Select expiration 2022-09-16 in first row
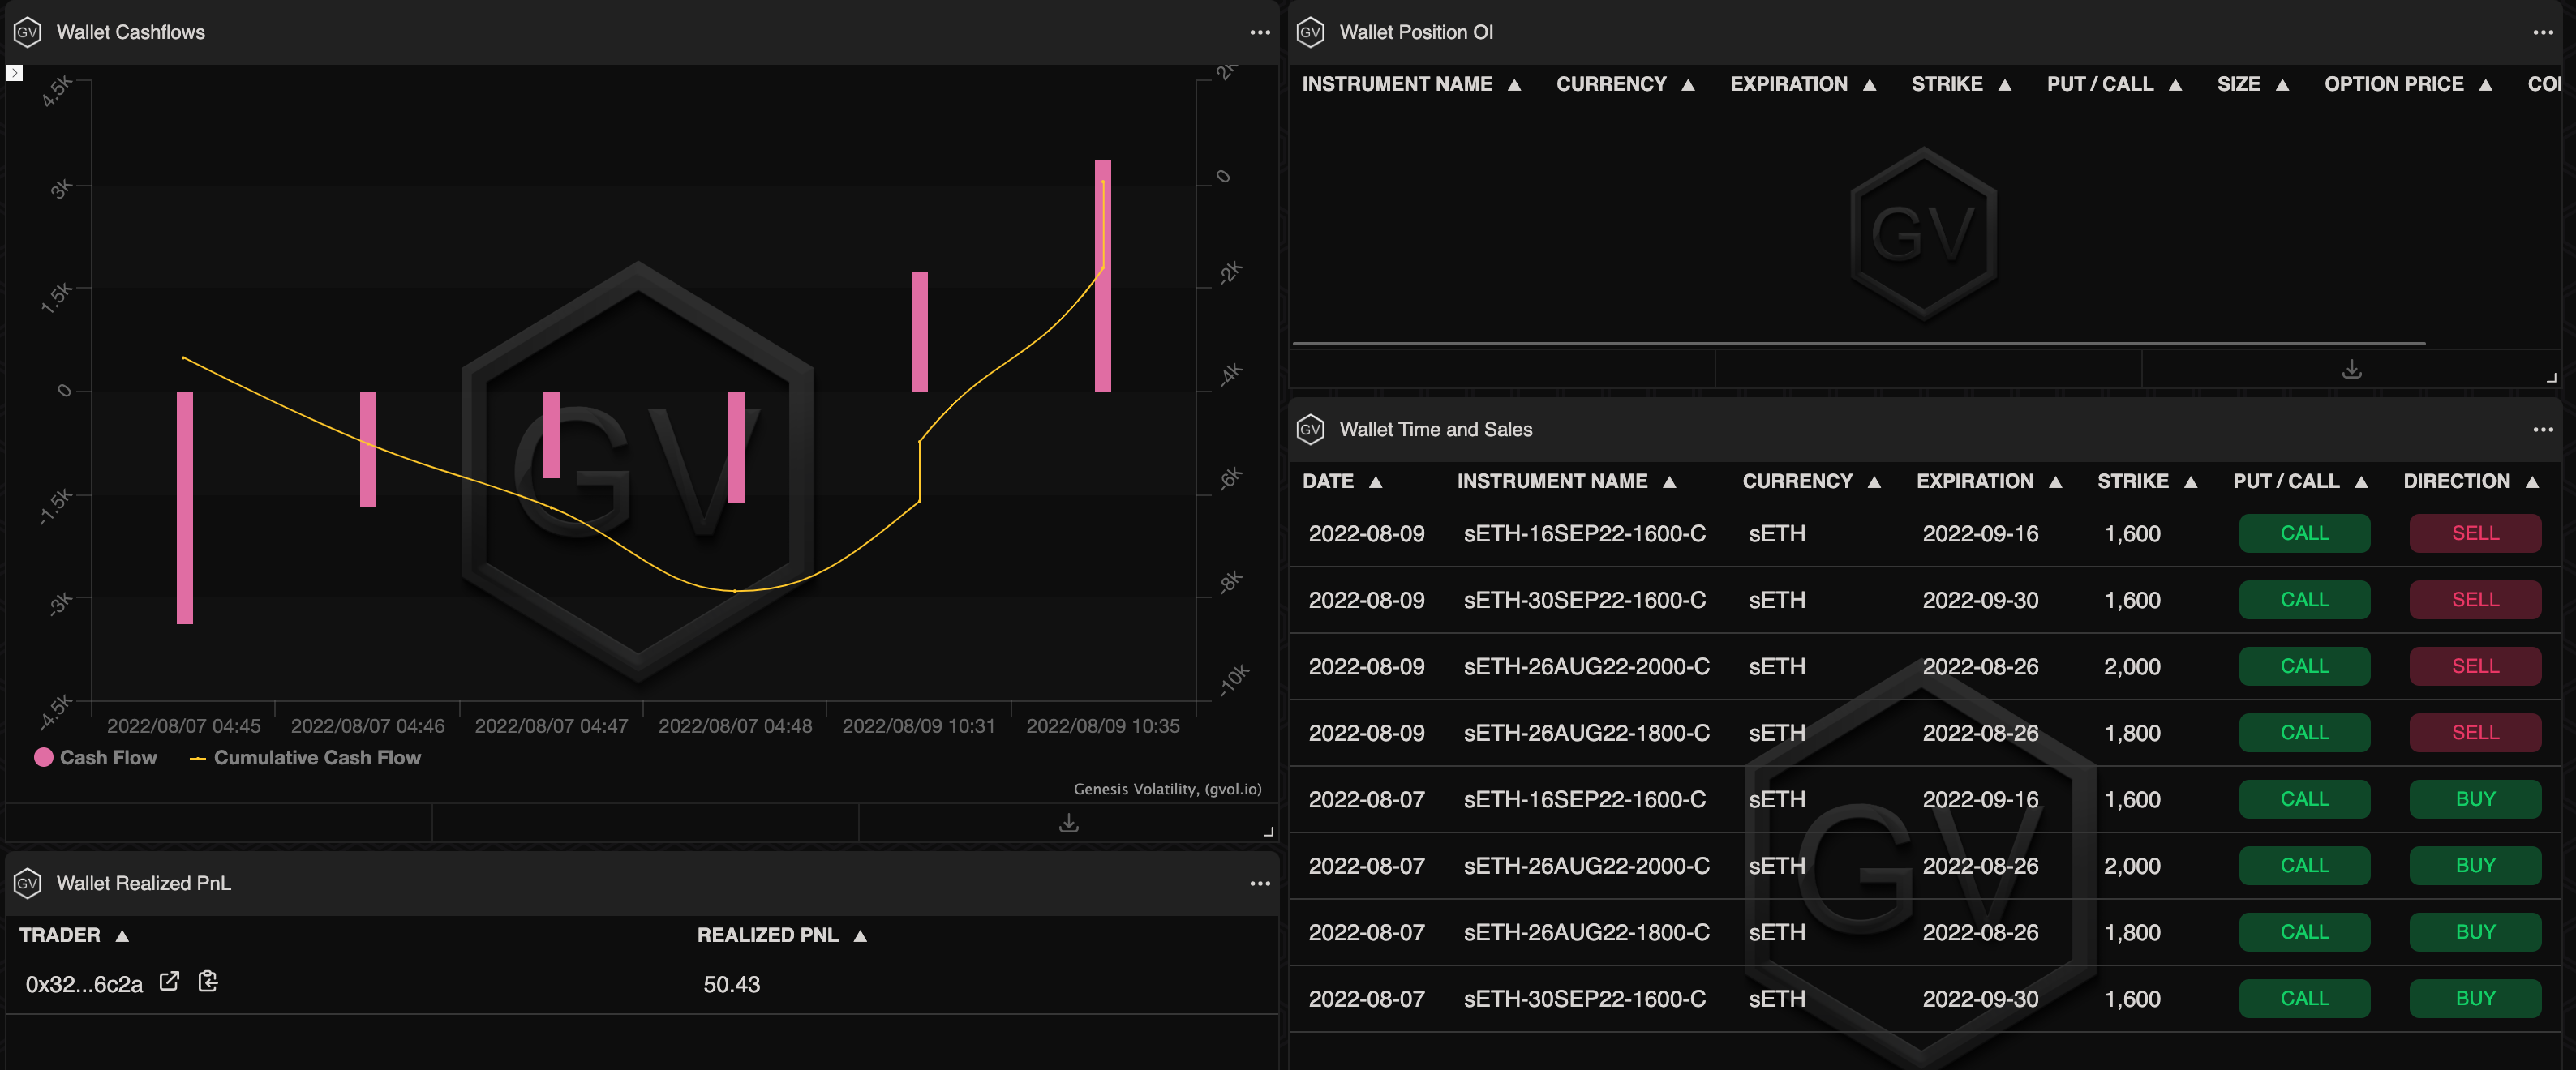The width and height of the screenshot is (2576, 1070). click(1980, 533)
